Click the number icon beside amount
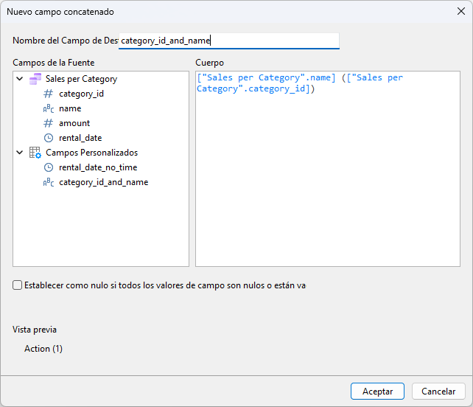Image resolution: width=473 pixels, height=407 pixels. 49,123
